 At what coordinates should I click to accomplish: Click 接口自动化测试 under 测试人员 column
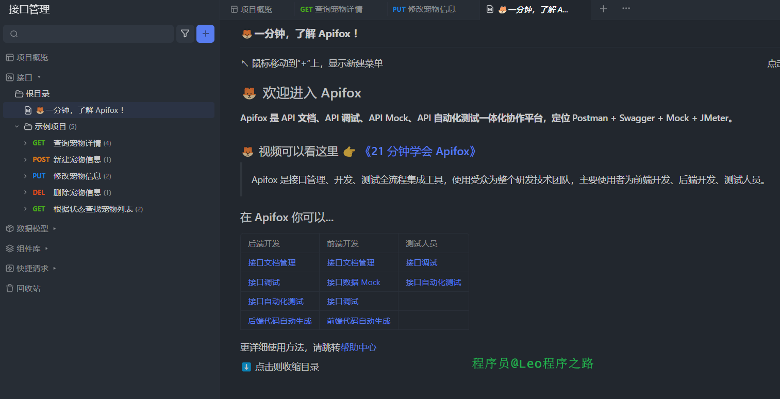[434, 282]
